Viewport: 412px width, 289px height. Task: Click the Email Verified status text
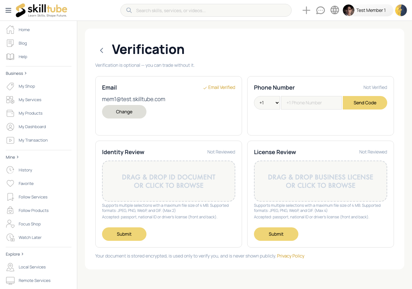222,87
